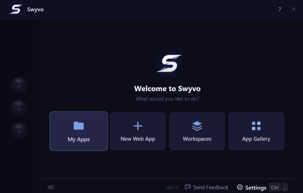303x193 pixels.
Task: Open help via the question mark icon
Action: tap(280, 9)
